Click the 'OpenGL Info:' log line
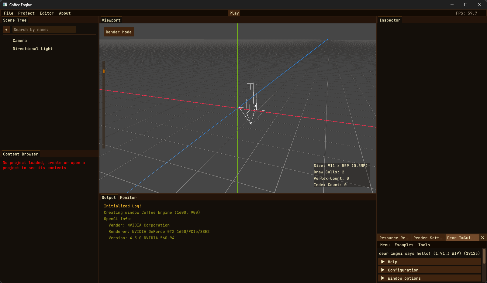Screen dimensions: 487x283 pos(118,219)
